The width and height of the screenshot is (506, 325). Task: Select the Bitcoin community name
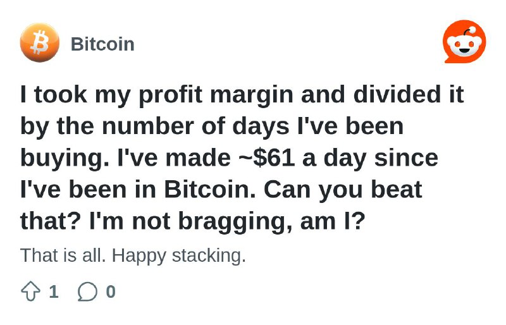[102, 44]
